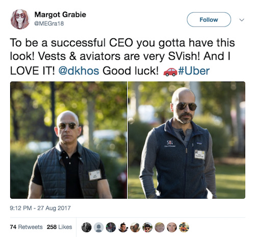Open Margot Grabie's profile avatar
The width and height of the screenshot is (255, 237).
[20, 19]
